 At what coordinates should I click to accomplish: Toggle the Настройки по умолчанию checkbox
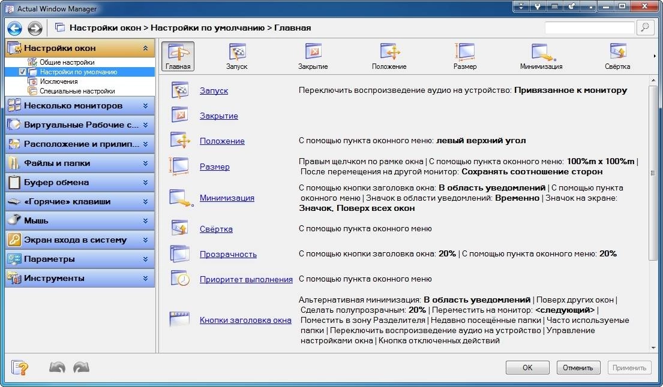[x=22, y=72]
